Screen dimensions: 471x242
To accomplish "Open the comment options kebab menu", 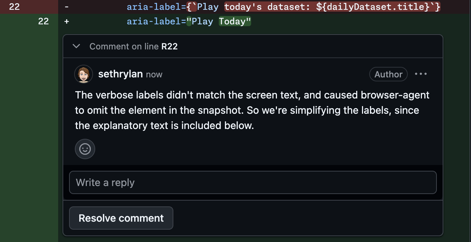I will pyautogui.click(x=420, y=74).
